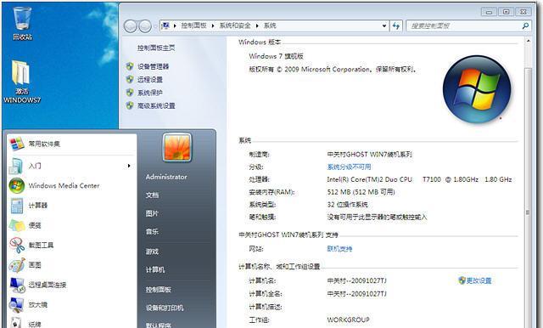543x328 pixels.
Task: Click the 512 MB RAM value
Action: (x=361, y=192)
